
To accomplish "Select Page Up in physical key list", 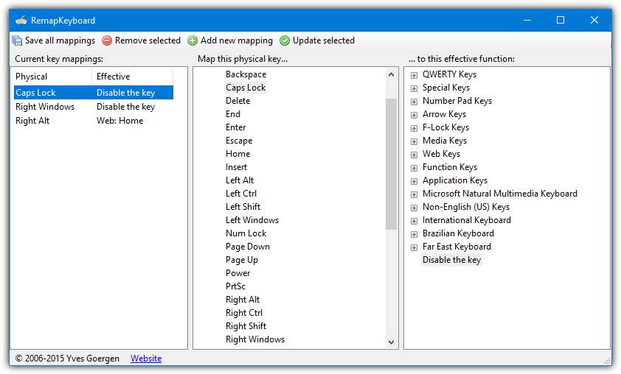I will pos(242,260).
